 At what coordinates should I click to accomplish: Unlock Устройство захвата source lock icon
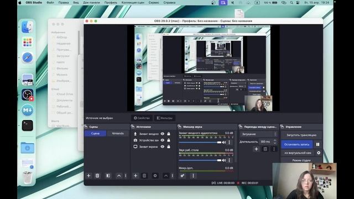tap(169, 140)
